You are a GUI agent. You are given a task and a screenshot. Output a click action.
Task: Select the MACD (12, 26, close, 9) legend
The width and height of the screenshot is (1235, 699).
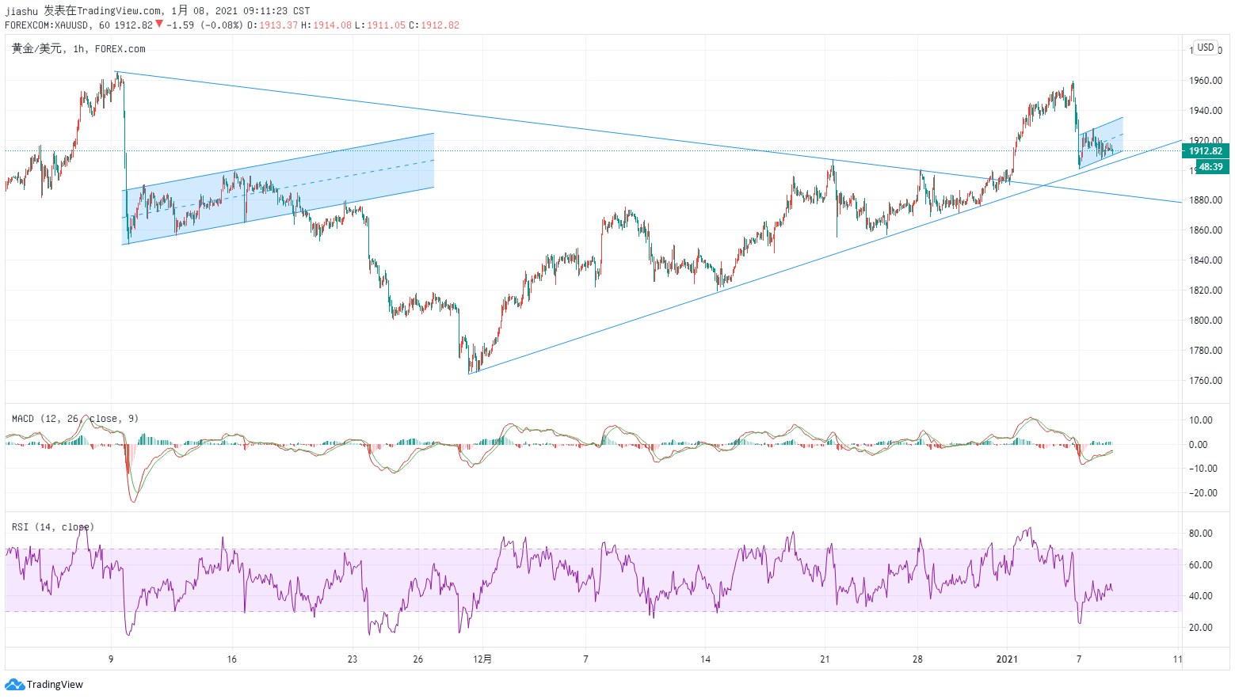75,419
